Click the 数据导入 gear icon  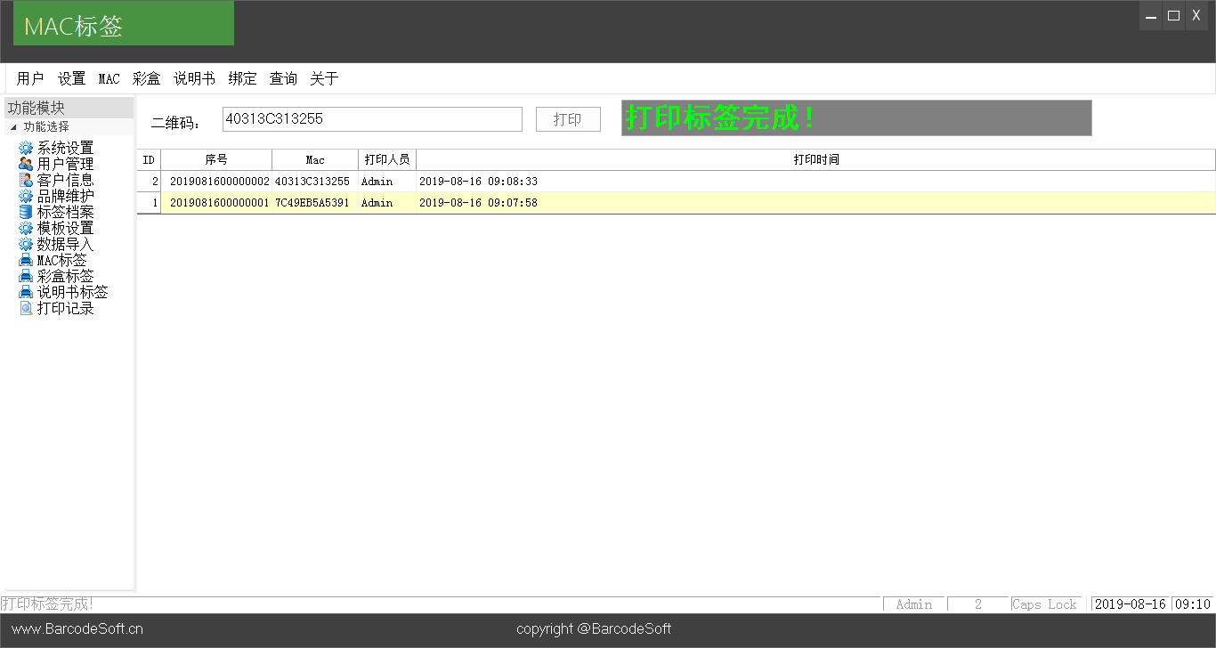(x=26, y=244)
